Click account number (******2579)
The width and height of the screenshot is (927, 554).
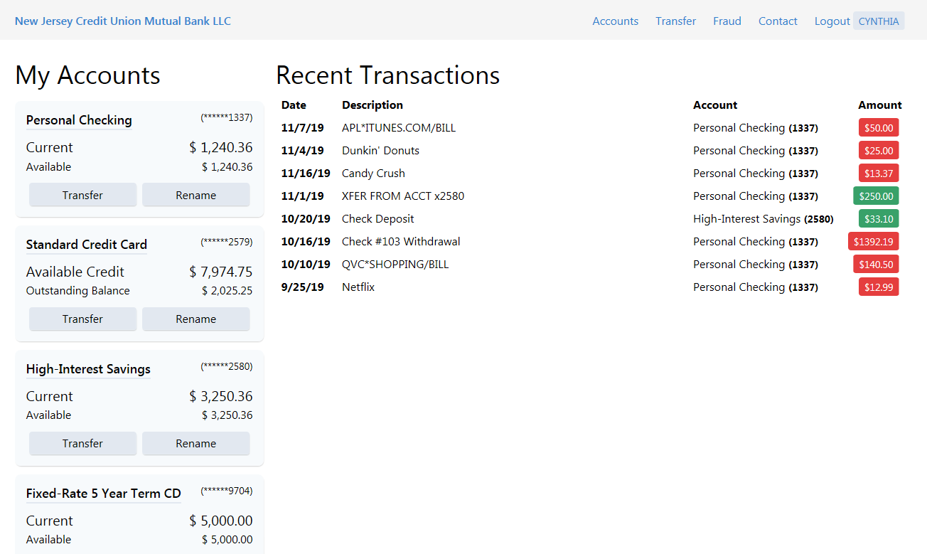click(x=227, y=242)
